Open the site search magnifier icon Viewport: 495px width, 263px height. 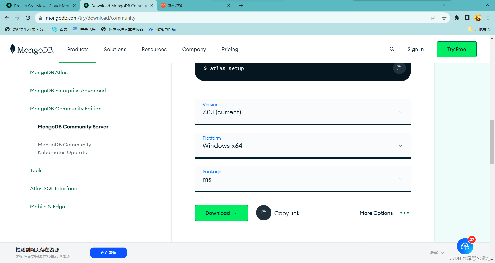click(x=392, y=49)
